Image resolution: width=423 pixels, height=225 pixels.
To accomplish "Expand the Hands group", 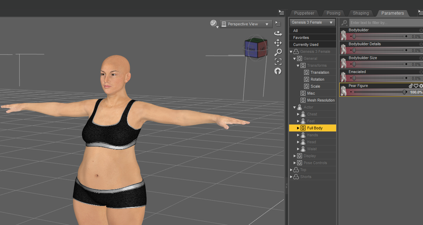I will [x=298, y=135].
